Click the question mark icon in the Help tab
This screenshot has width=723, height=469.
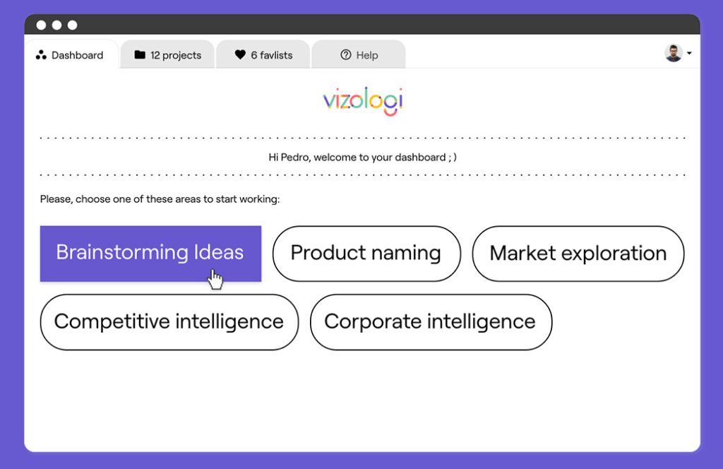[346, 54]
